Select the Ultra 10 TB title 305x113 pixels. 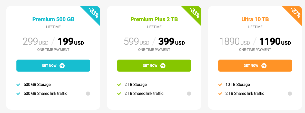tap(255, 19)
